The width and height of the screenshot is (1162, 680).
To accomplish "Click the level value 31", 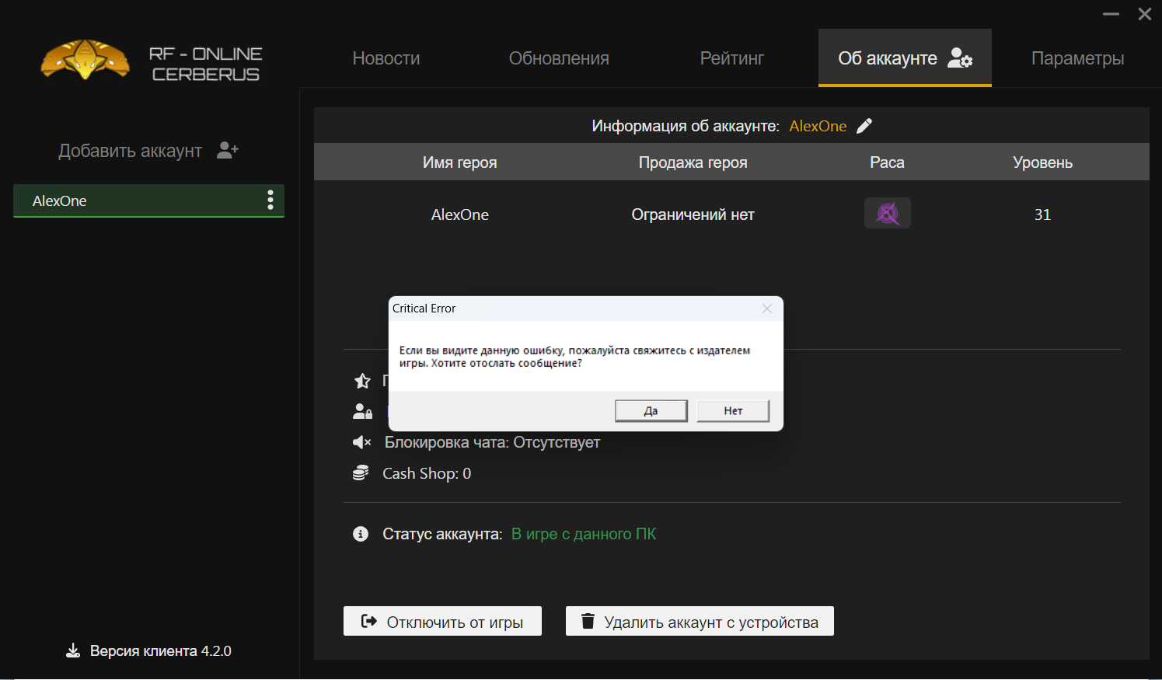I will 1042,214.
